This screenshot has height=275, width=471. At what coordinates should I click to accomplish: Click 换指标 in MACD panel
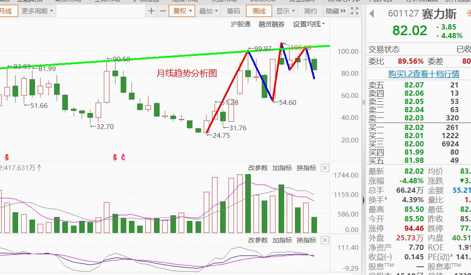[306, 240]
